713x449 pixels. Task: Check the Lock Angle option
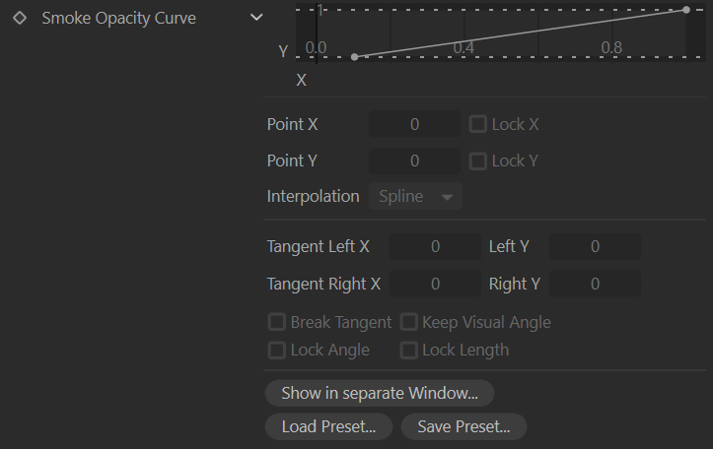pos(277,350)
